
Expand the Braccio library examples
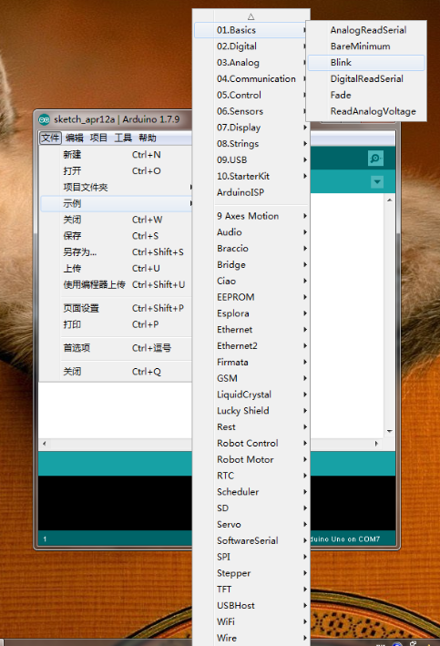click(251, 249)
